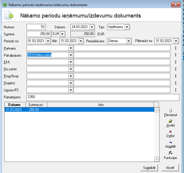Expand the EKK combo box arrow
The height and width of the screenshot is (173, 184).
(71, 62)
